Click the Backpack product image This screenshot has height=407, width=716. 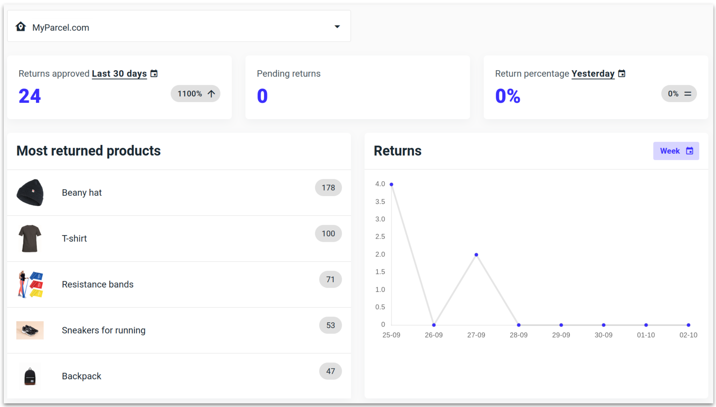(x=30, y=376)
